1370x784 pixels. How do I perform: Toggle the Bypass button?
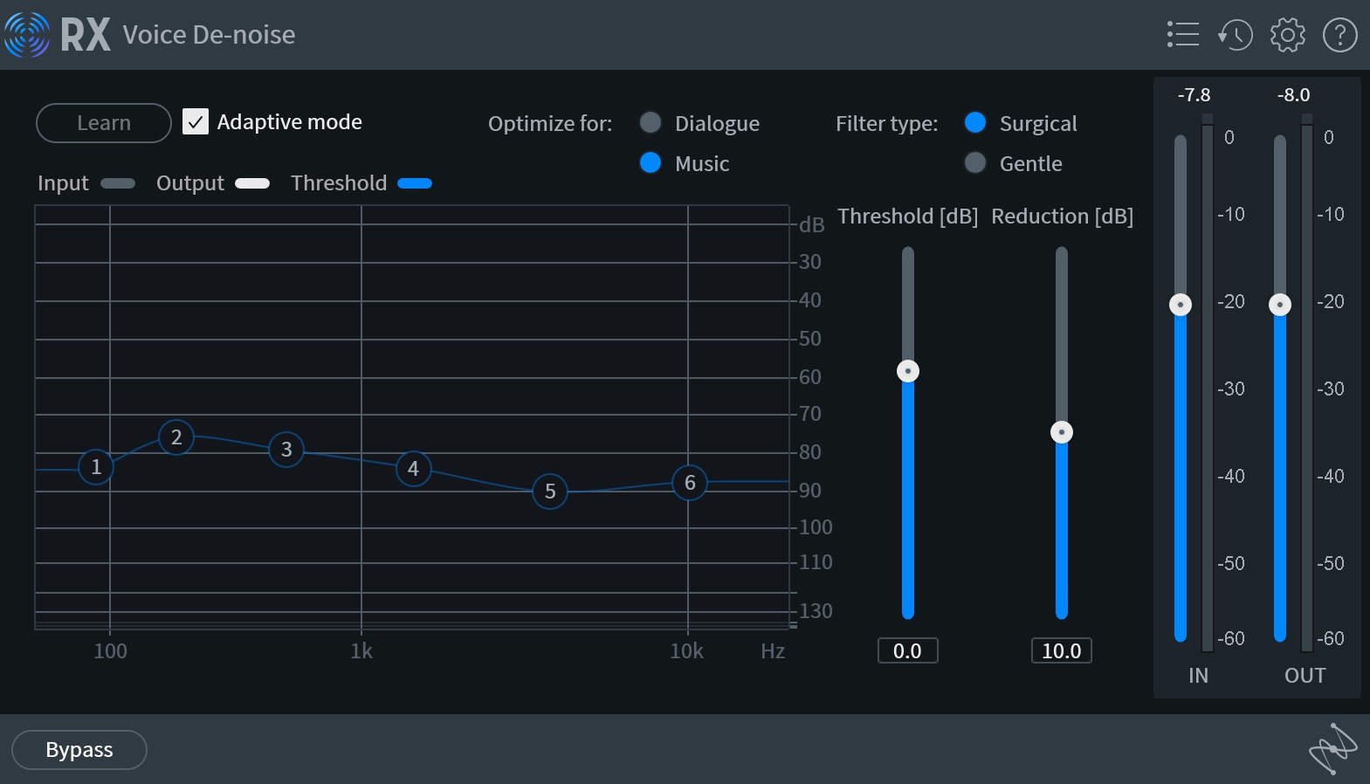coord(79,750)
